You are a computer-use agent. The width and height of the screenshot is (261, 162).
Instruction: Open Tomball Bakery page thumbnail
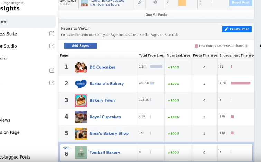tap(81, 153)
